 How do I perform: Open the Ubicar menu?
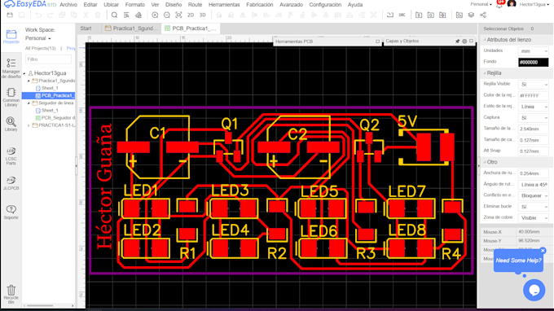(x=111, y=5)
